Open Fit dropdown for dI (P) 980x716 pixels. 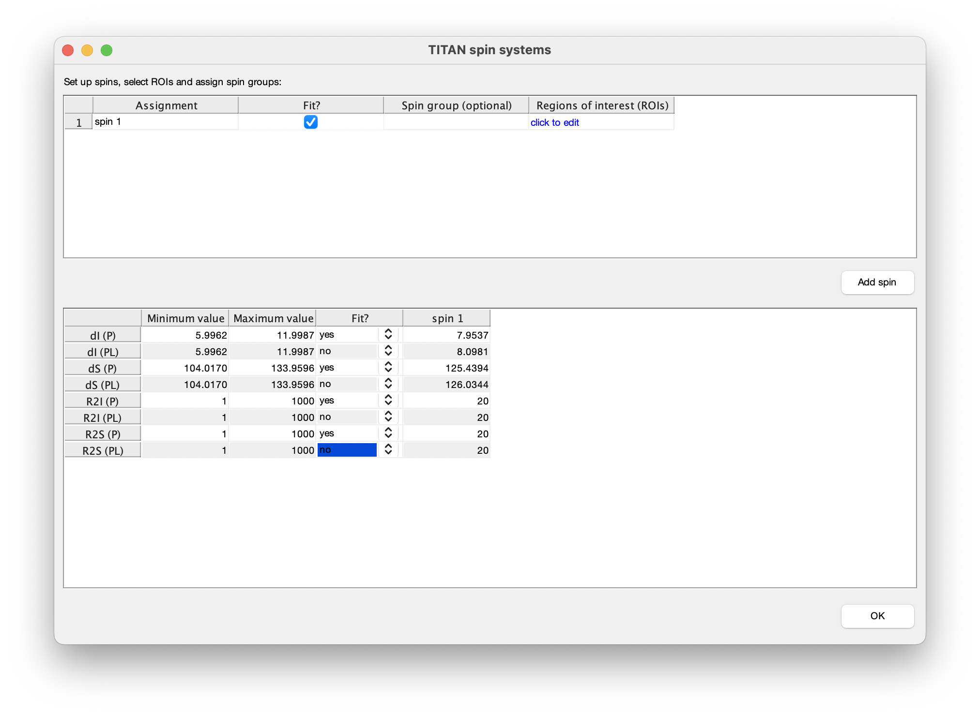click(x=388, y=335)
